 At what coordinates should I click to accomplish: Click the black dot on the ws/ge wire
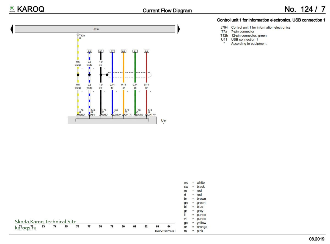tap(78, 75)
